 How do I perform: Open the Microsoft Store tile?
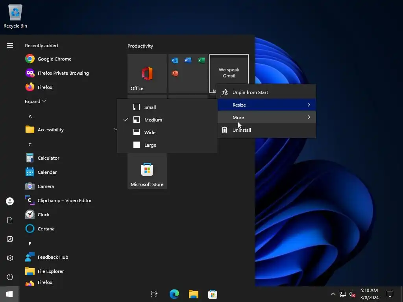pos(147,171)
